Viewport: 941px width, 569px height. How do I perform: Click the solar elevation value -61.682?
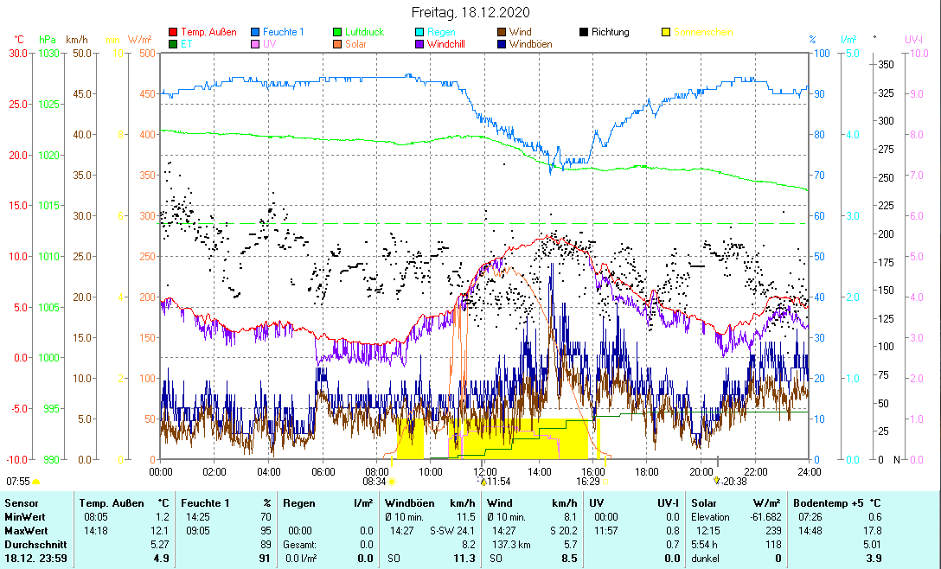point(766,517)
